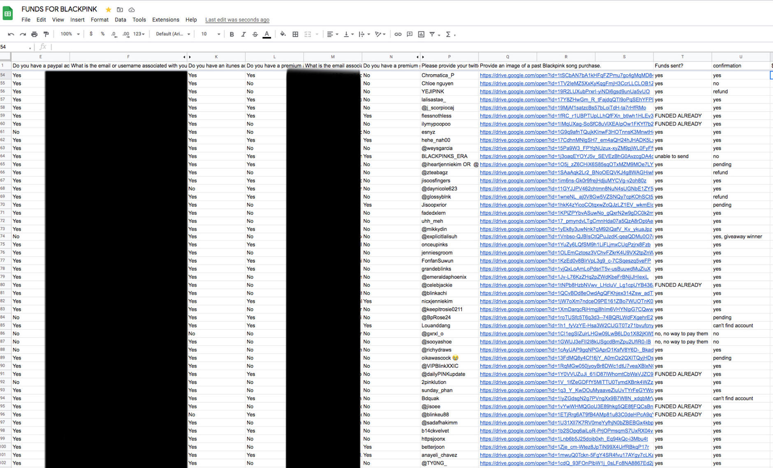Click the undo icon in toolbar
This screenshot has width=773, height=468.
point(11,34)
